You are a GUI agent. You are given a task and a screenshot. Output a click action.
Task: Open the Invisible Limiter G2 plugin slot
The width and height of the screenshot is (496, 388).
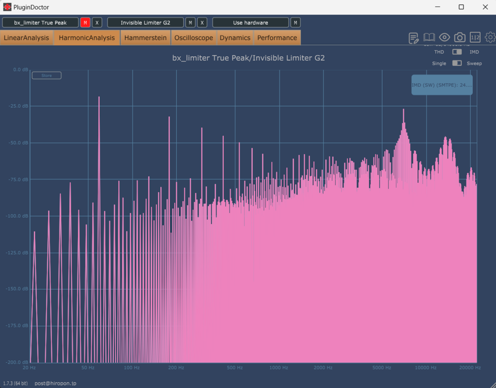tap(145, 22)
